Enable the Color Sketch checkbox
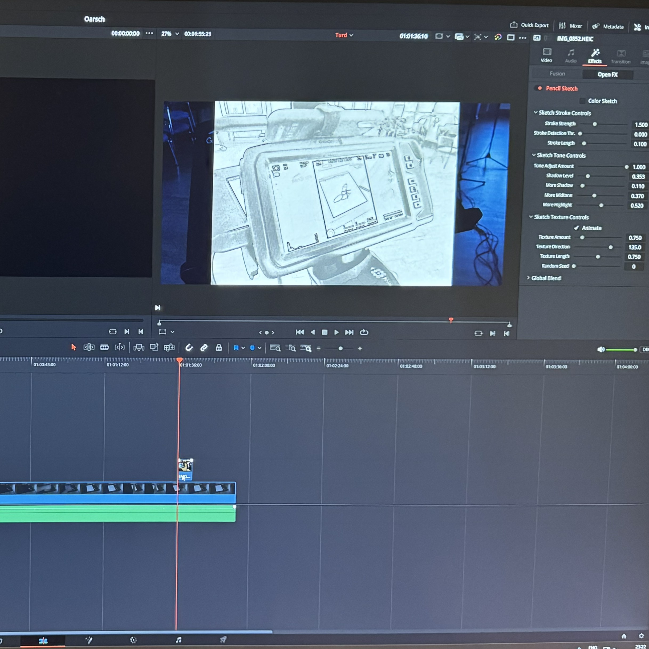 click(x=582, y=101)
